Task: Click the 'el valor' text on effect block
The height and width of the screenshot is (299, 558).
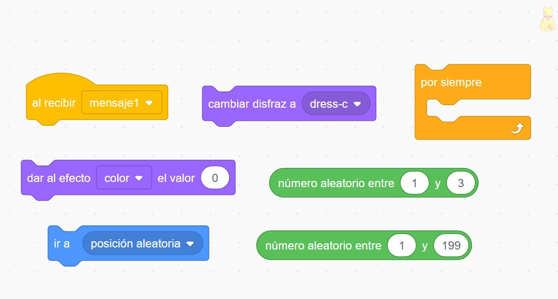Action: coord(176,178)
